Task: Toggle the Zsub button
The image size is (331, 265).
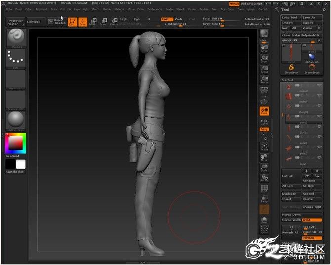Action: pos(178,19)
